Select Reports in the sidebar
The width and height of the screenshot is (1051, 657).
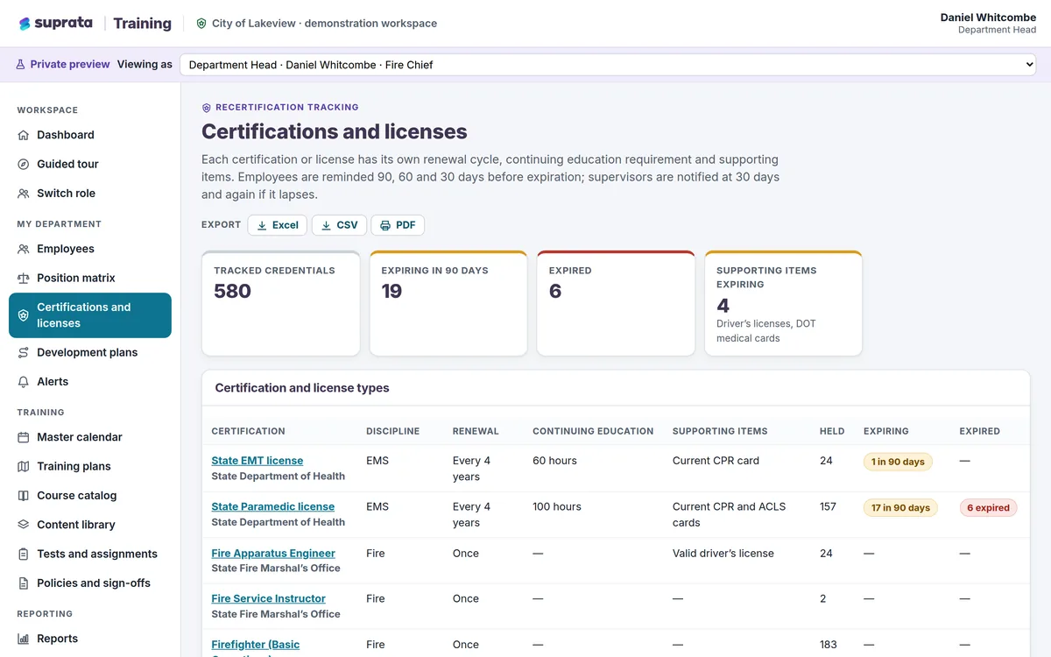pyautogui.click(x=90, y=639)
